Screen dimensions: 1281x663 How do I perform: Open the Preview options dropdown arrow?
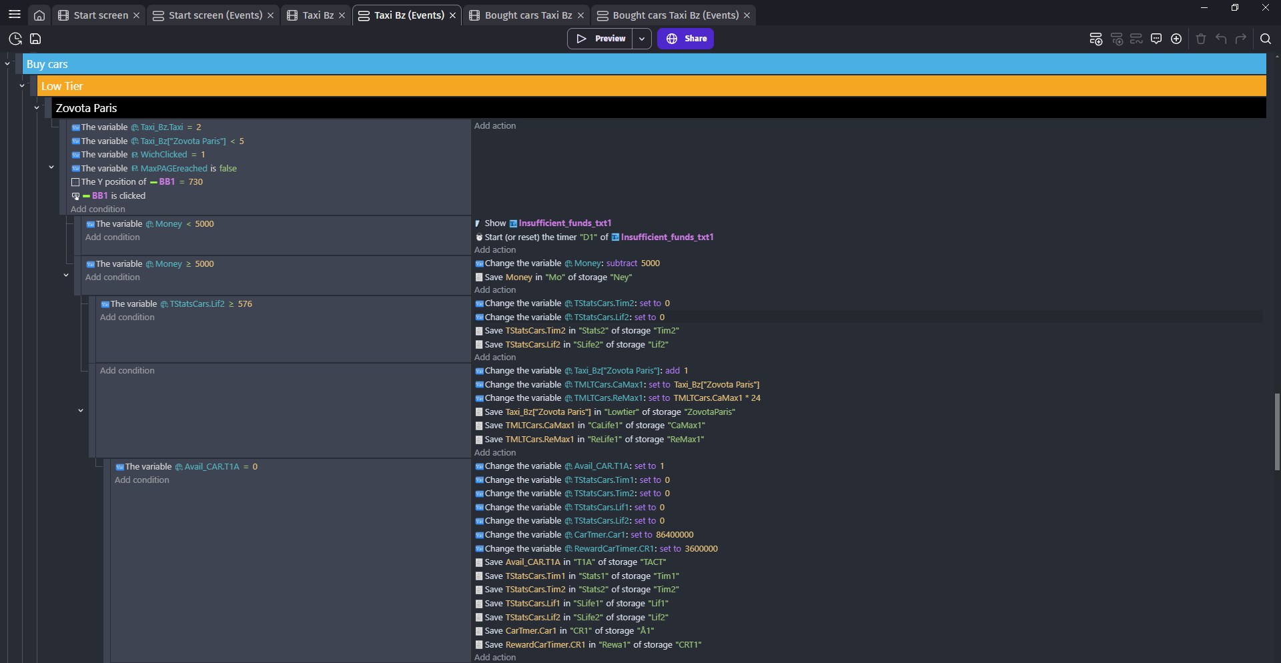[642, 39]
